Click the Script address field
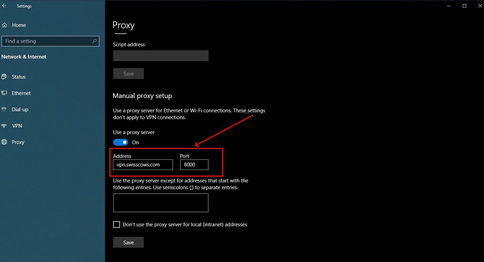484x262 pixels. pyautogui.click(x=161, y=56)
